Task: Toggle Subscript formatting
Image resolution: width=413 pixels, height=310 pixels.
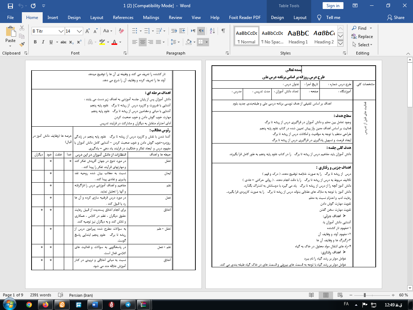Action: pyautogui.click(x=71, y=42)
